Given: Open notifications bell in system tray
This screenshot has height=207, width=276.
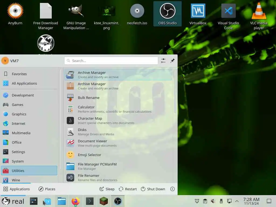Looking at the screenshot, I should pos(197,201).
